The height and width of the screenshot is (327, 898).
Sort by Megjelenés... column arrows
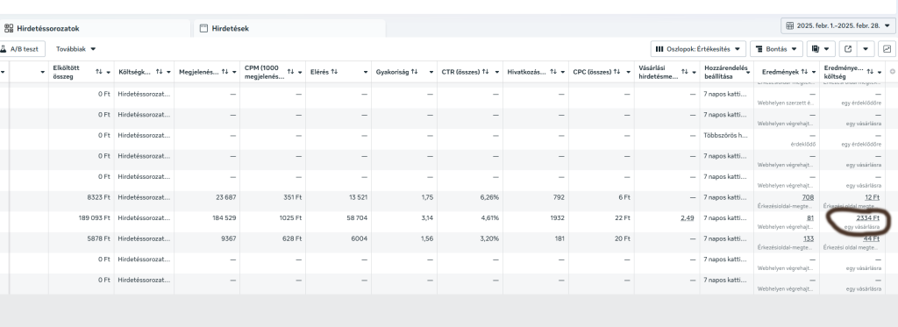click(225, 72)
